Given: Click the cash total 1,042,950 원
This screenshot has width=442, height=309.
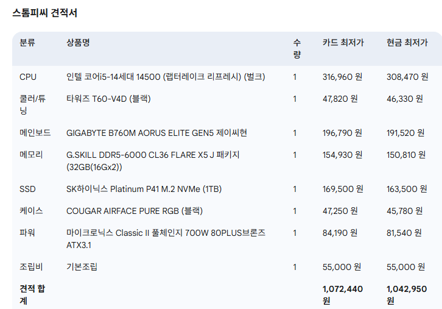Looking at the screenshot, I should pyautogui.click(x=407, y=294).
